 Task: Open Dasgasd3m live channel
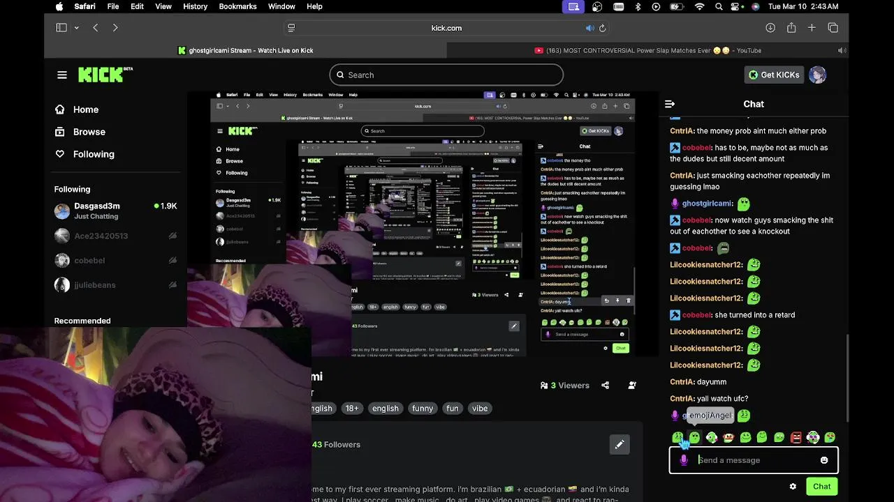pyautogui.click(x=115, y=211)
